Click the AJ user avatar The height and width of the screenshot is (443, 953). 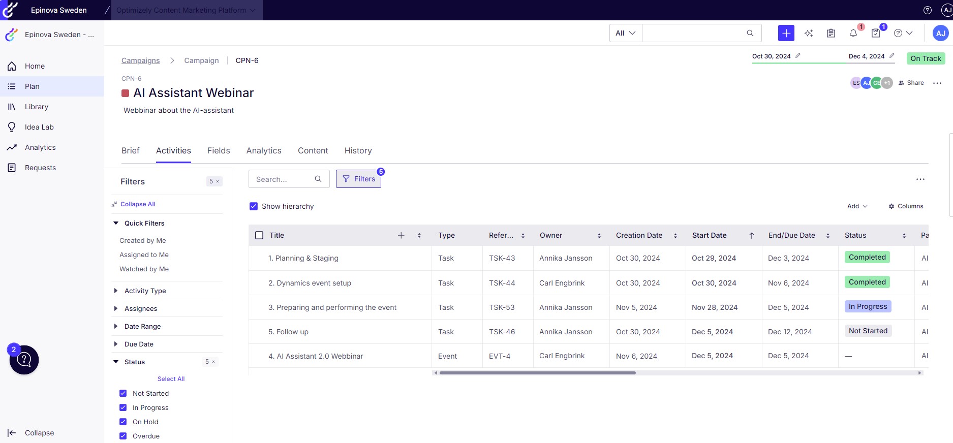click(941, 33)
